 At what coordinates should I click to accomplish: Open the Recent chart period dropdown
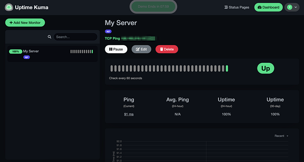click(281, 136)
